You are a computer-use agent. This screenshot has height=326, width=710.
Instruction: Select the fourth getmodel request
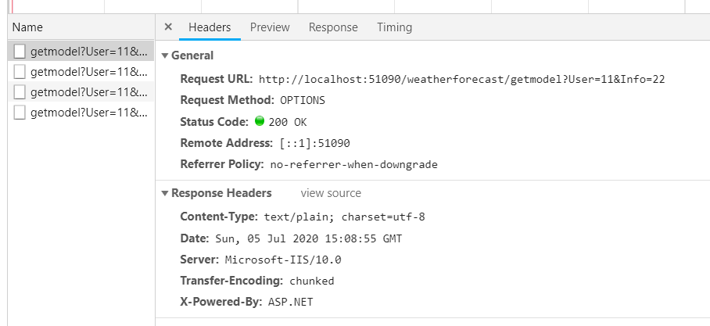click(x=88, y=113)
